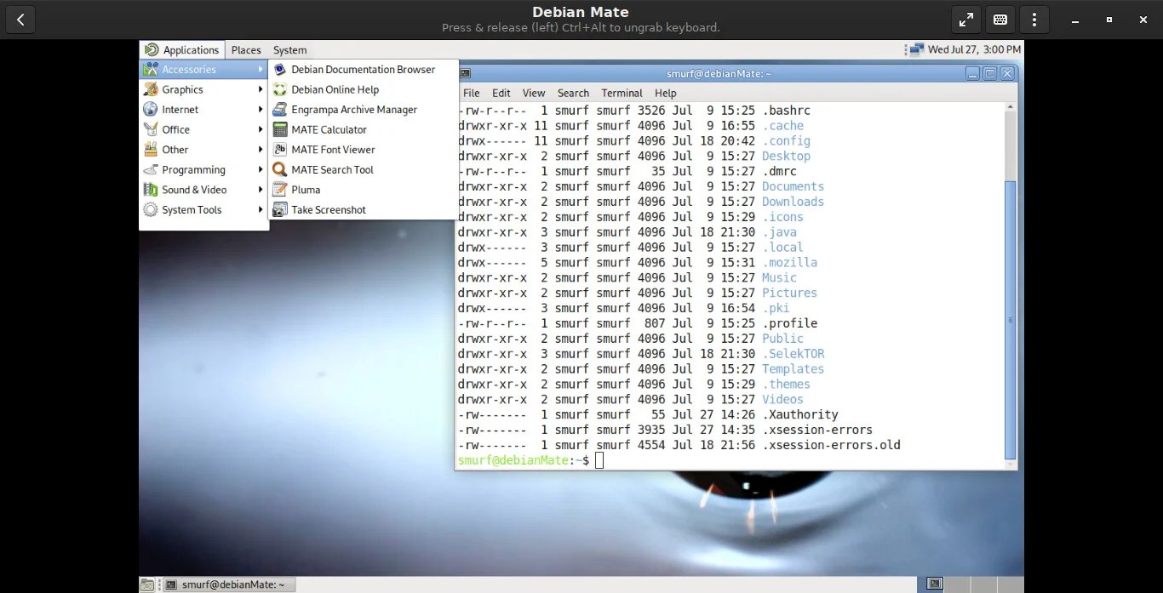Open MATE Font Viewer icon
1163x593 pixels.
pyautogui.click(x=279, y=150)
